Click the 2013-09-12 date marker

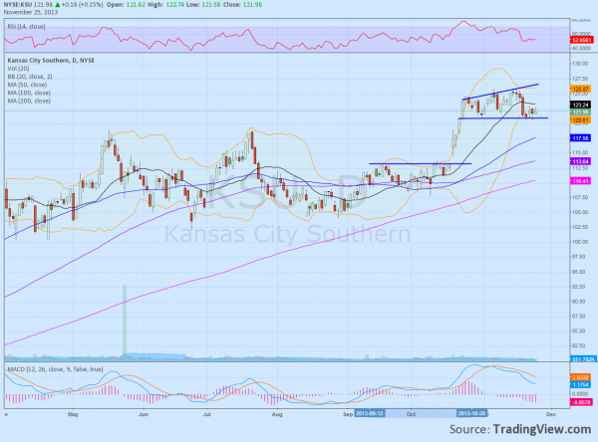coord(369,414)
